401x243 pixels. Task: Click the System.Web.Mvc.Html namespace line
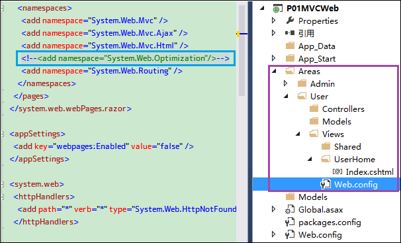(x=105, y=46)
